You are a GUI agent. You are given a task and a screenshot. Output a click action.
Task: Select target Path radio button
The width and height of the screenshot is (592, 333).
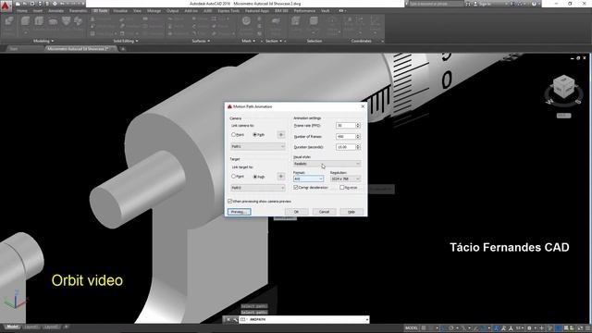point(255,177)
